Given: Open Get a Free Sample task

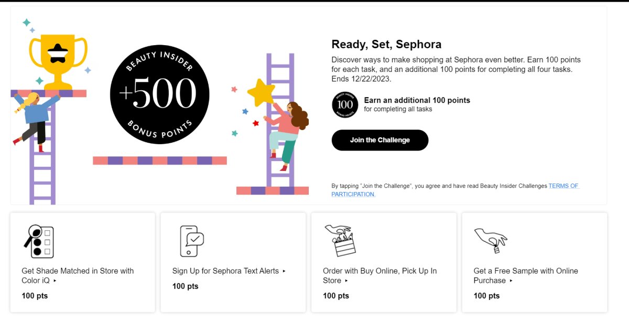Looking at the screenshot, I should (x=526, y=275).
